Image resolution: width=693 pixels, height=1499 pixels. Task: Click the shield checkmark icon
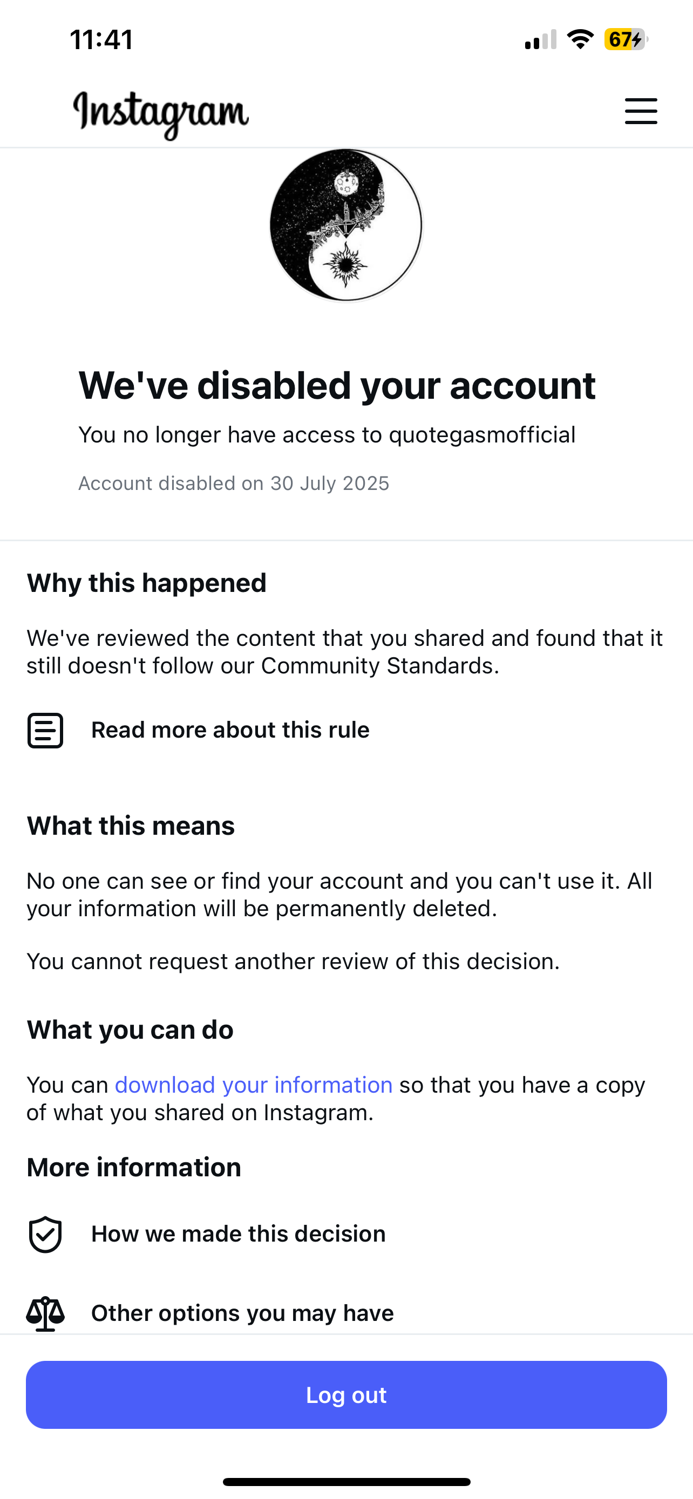[x=45, y=1234]
